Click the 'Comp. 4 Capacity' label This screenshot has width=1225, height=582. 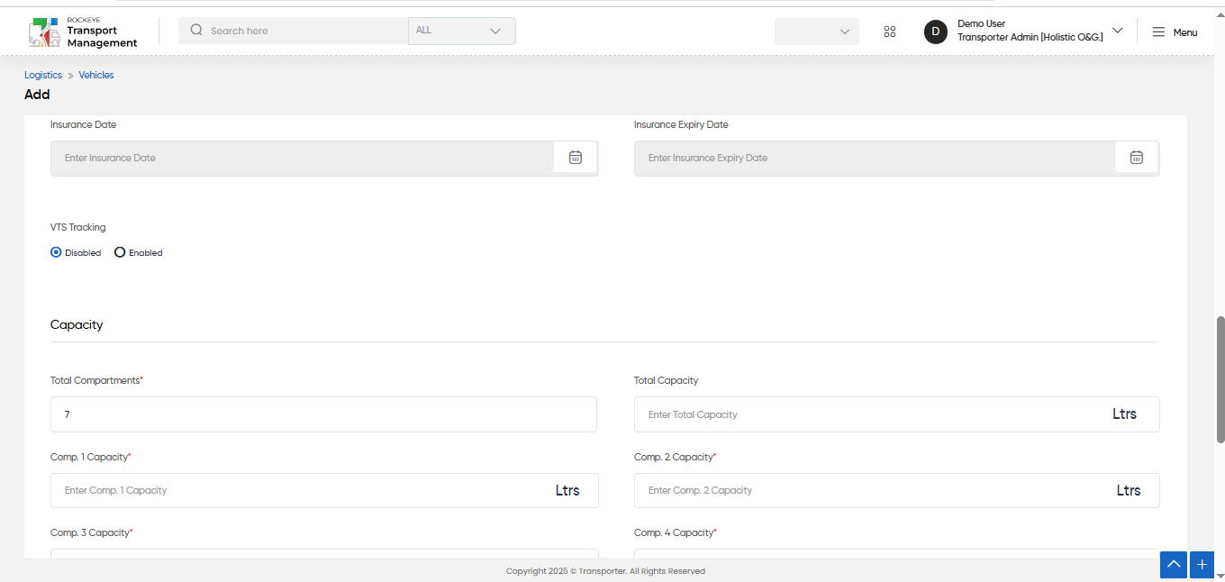676,532
